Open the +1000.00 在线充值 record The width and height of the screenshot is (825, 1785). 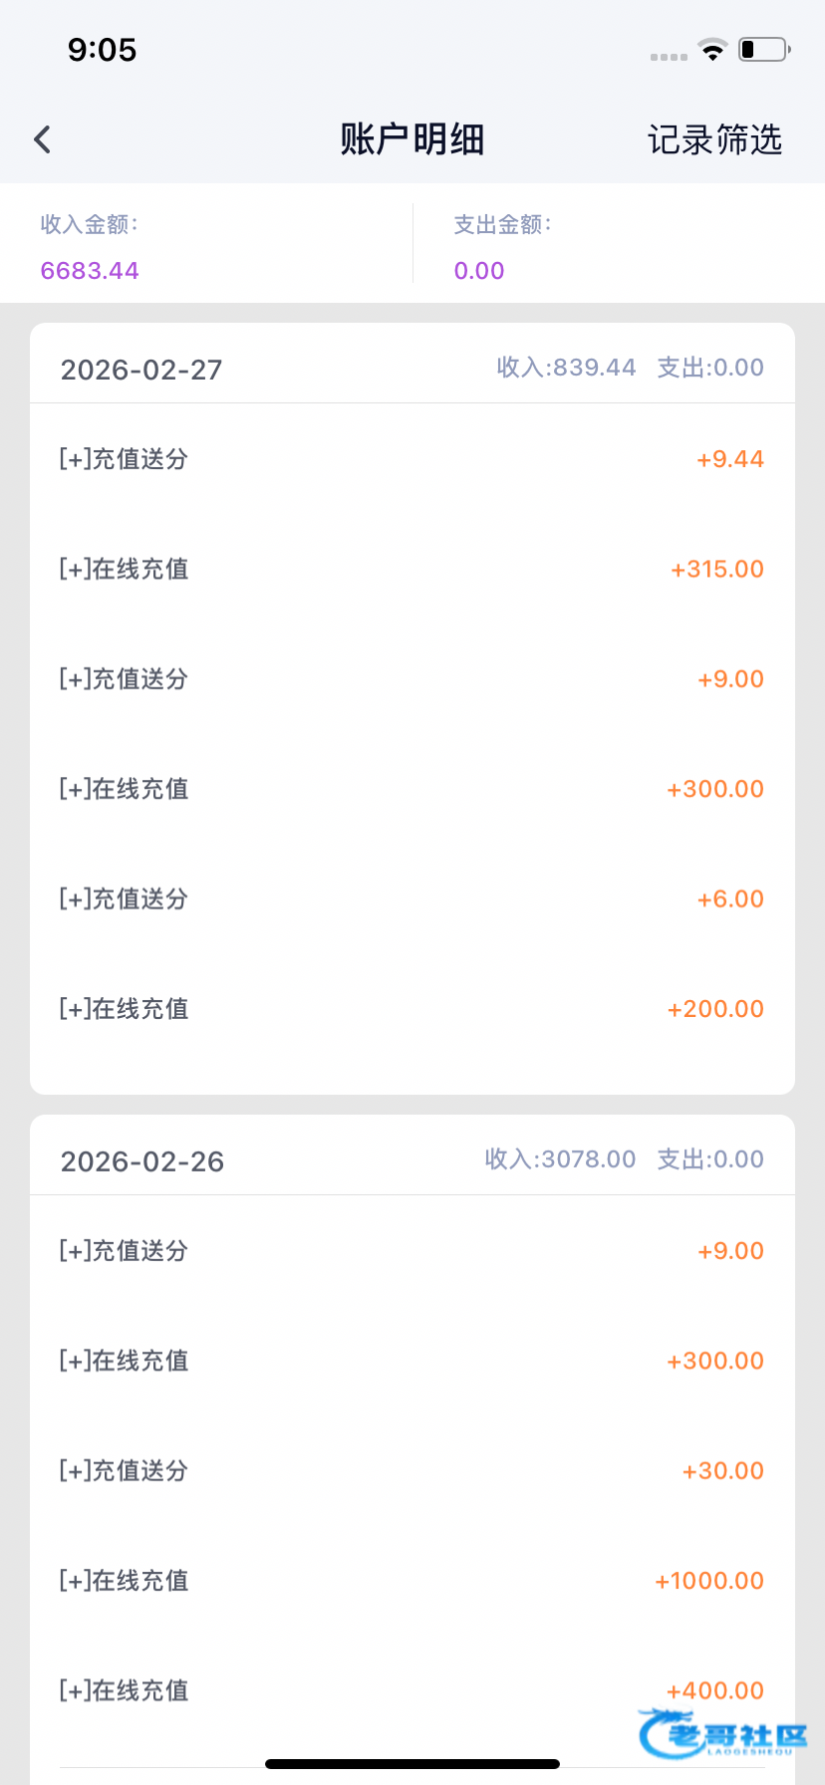click(x=412, y=1581)
